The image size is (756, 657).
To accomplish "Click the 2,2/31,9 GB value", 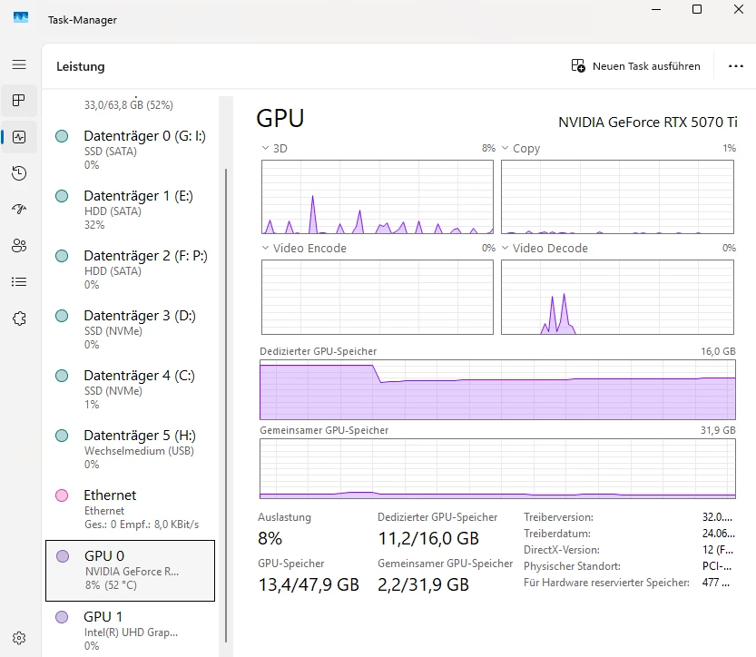I will tap(423, 584).
